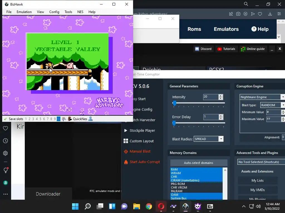Screen dimensions: 285x213
Task: Select CIRAM (nametables) domain
Action: point(196,180)
